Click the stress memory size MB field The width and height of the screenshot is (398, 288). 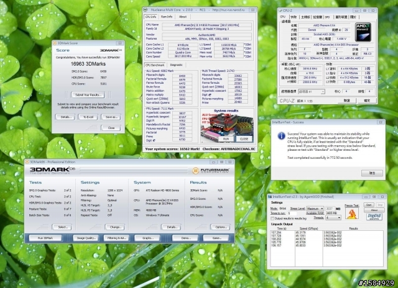330,209
